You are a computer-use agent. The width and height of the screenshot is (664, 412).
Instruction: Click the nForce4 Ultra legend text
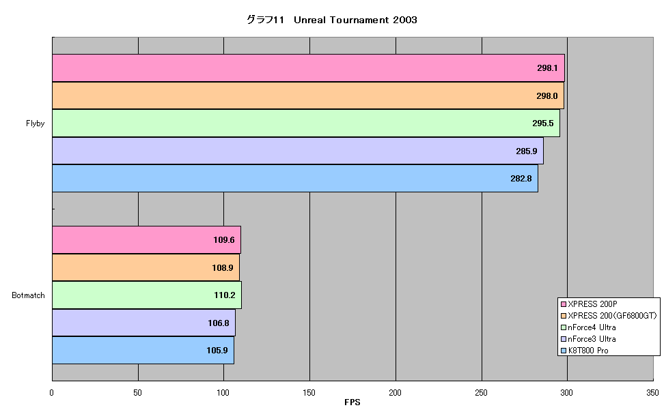(x=592, y=327)
